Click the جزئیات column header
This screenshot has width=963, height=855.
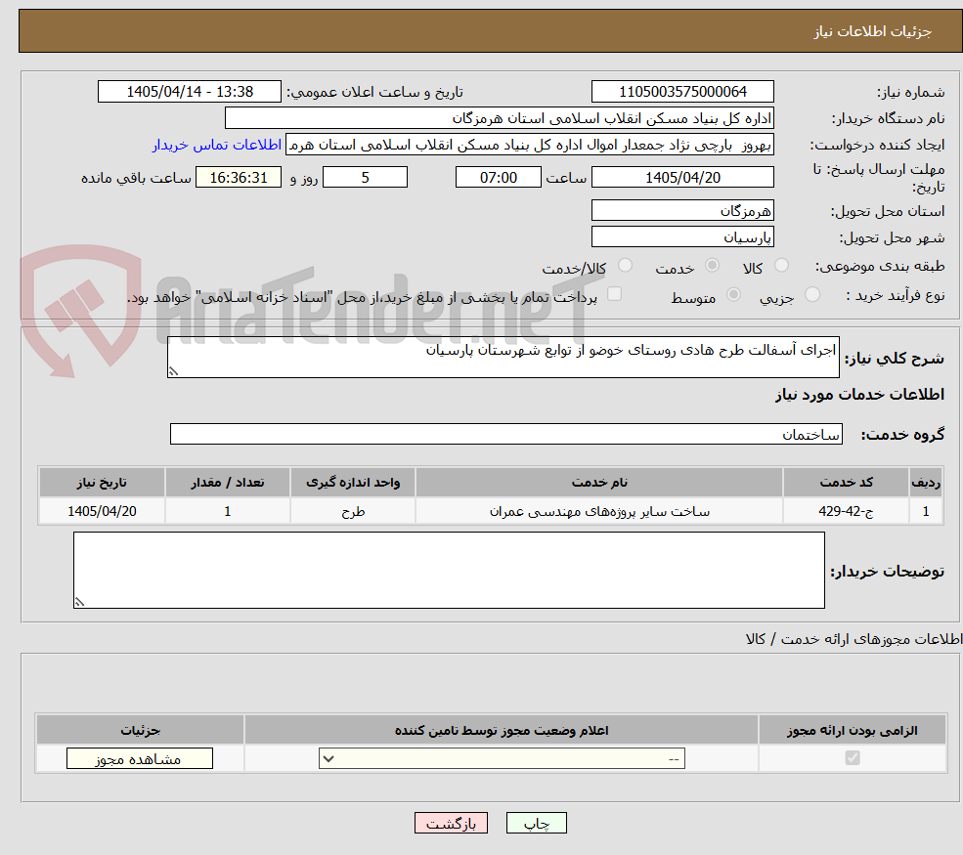click(x=141, y=730)
